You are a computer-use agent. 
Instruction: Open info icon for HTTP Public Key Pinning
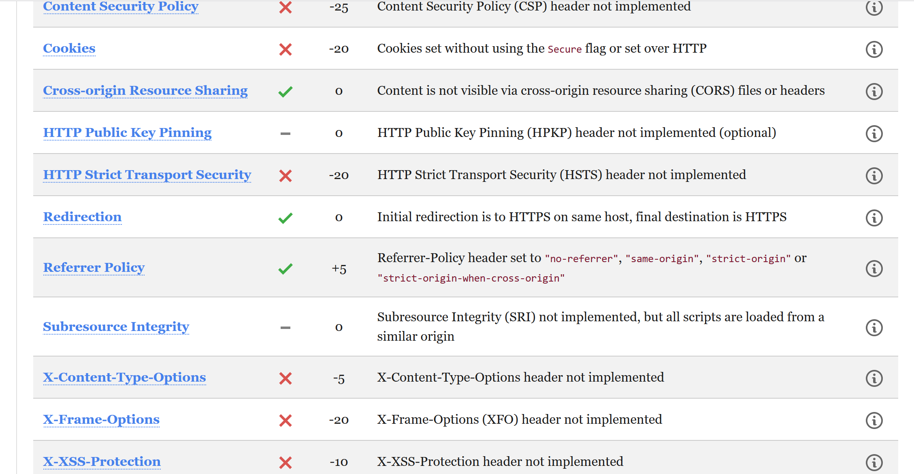click(874, 134)
